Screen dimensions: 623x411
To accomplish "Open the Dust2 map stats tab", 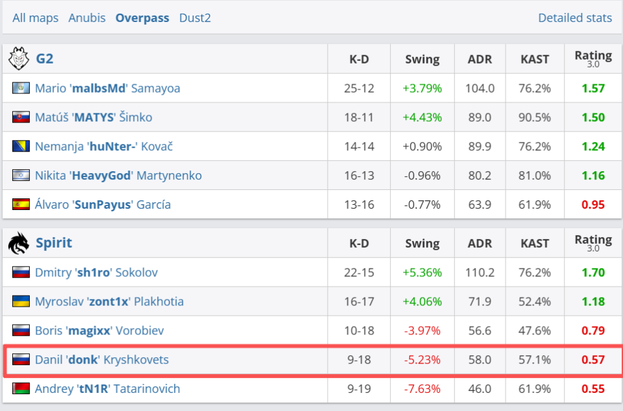I will (195, 18).
